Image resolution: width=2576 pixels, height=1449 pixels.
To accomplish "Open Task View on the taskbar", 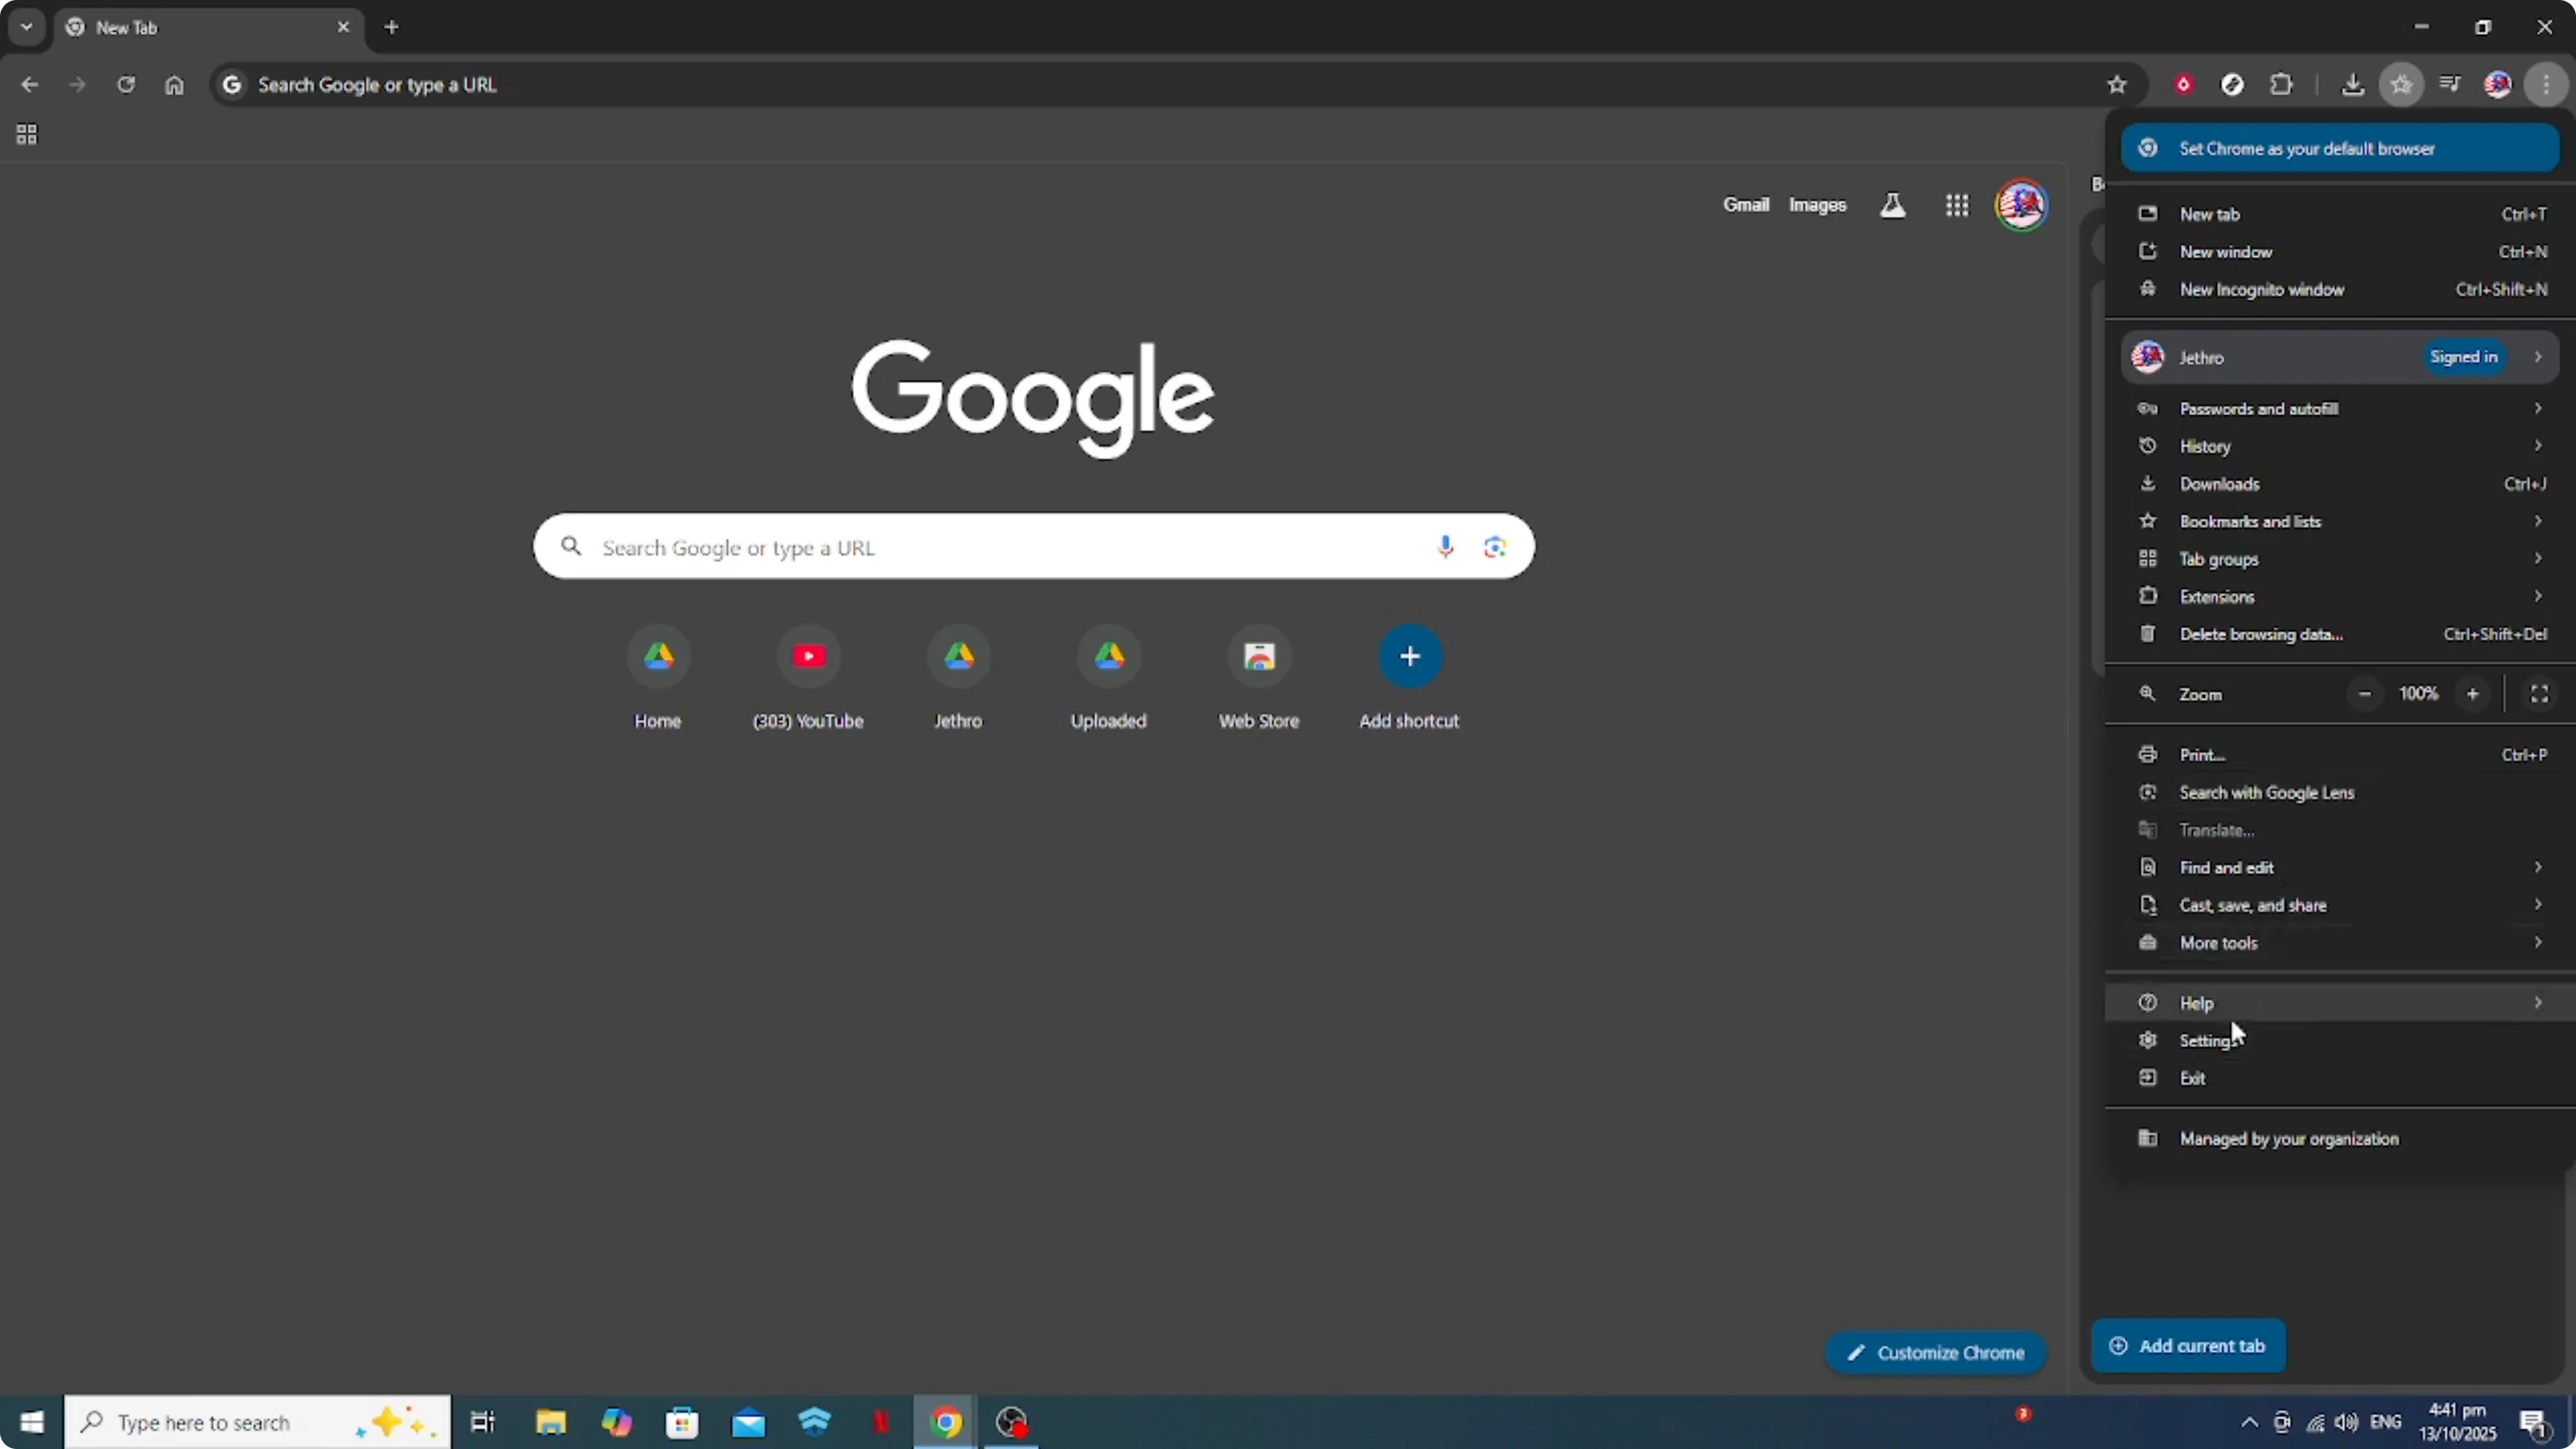I will point(483,1422).
